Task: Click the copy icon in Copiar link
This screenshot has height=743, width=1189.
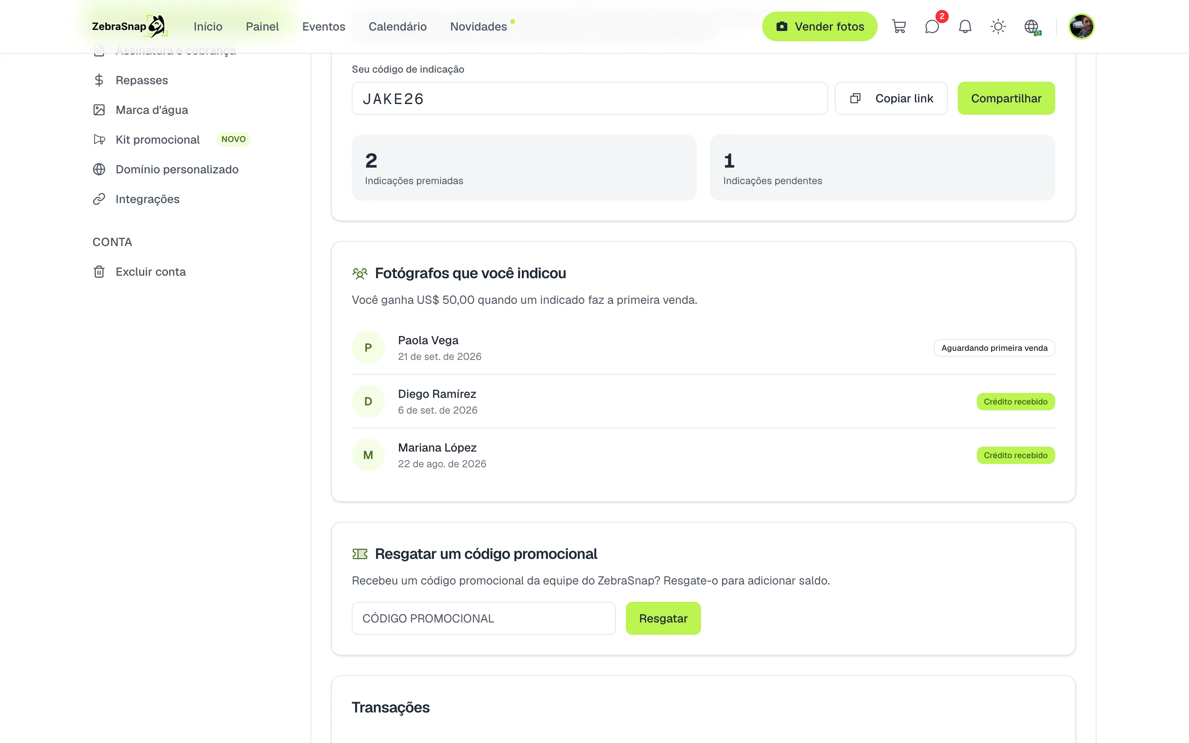Action: pyautogui.click(x=855, y=98)
